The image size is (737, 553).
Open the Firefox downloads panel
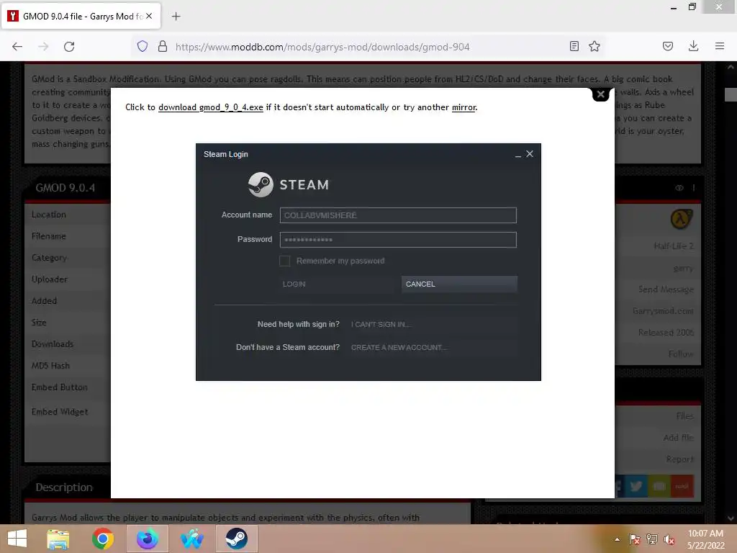pyautogui.click(x=693, y=46)
